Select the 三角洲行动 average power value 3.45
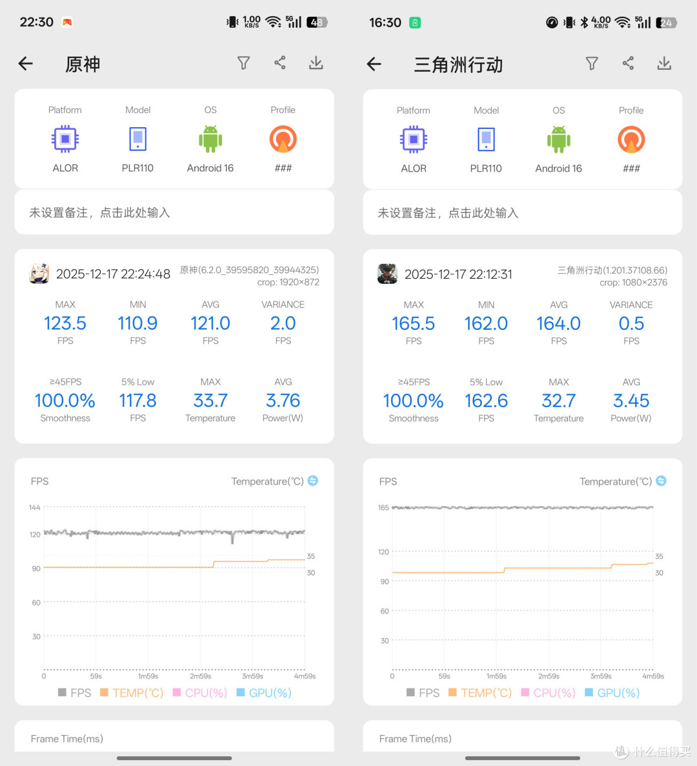This screenshot has width=697, height=766. pyautogui.click(x=631, y=401)
